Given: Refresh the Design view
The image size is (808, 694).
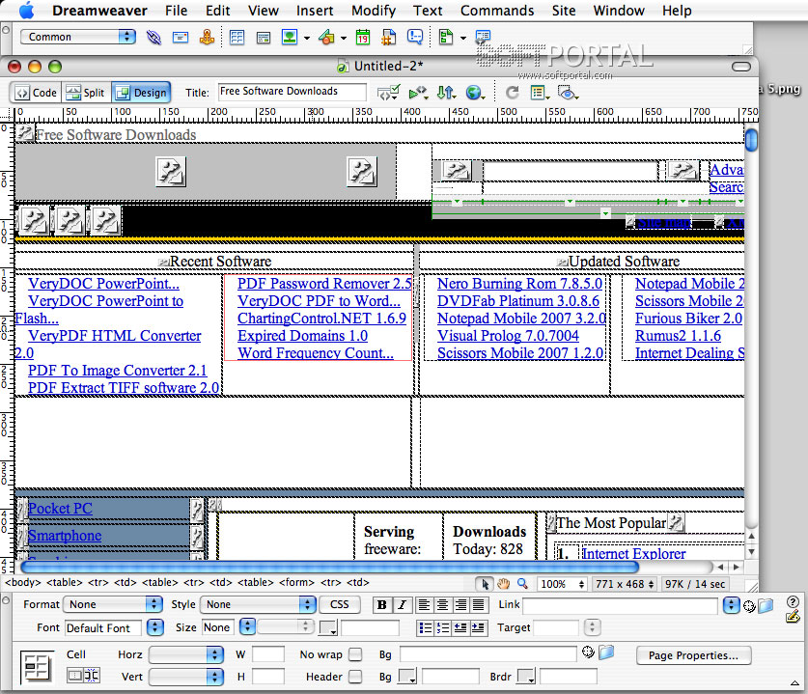Looking at the screenshot, I should 512,93.
